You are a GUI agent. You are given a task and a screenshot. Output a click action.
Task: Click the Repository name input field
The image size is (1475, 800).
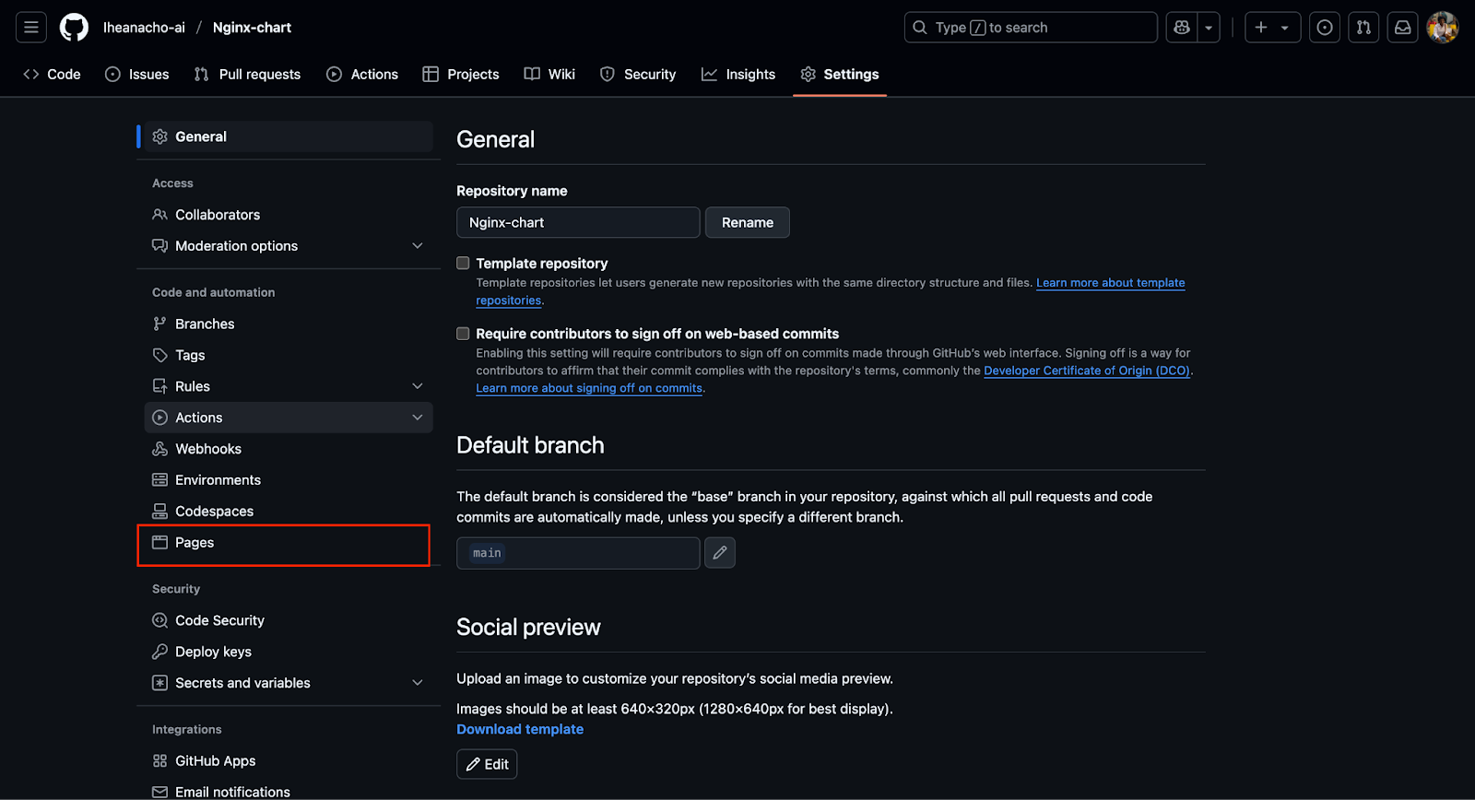click(578, 222)
